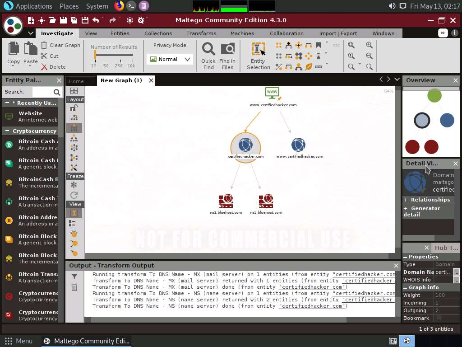Collapse the Recently Used palette group
This screenshot has width=462, height=347.
pyautogui.click(x=7, y=103)
